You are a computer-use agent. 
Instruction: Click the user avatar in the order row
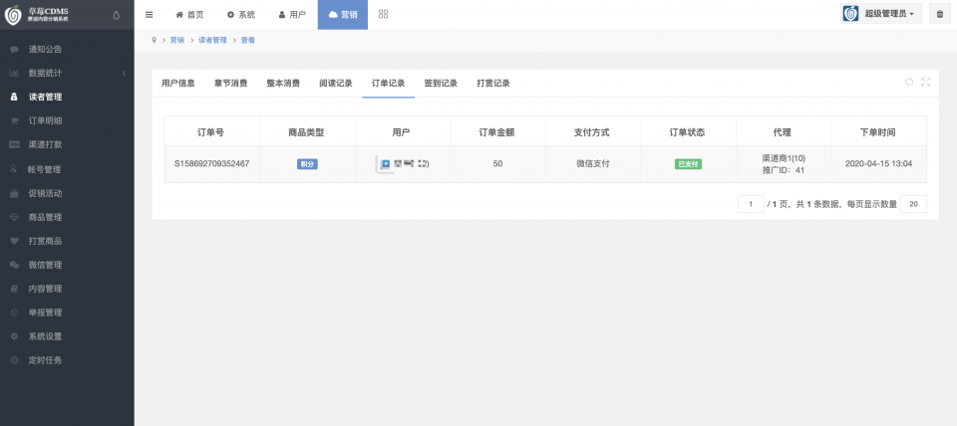pos(385,164)
